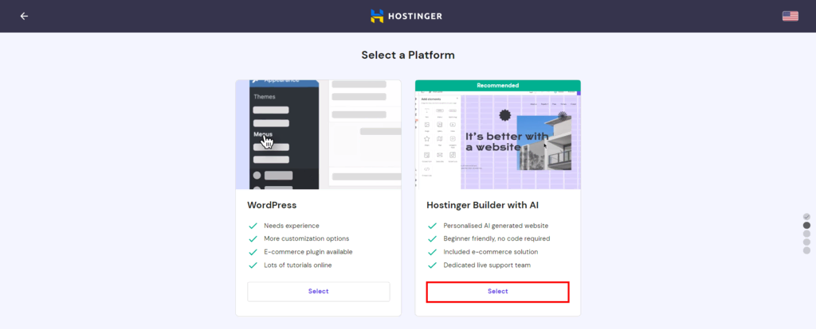Click "More customization options" text
This screenshot has width=816, height=329.
307,238
